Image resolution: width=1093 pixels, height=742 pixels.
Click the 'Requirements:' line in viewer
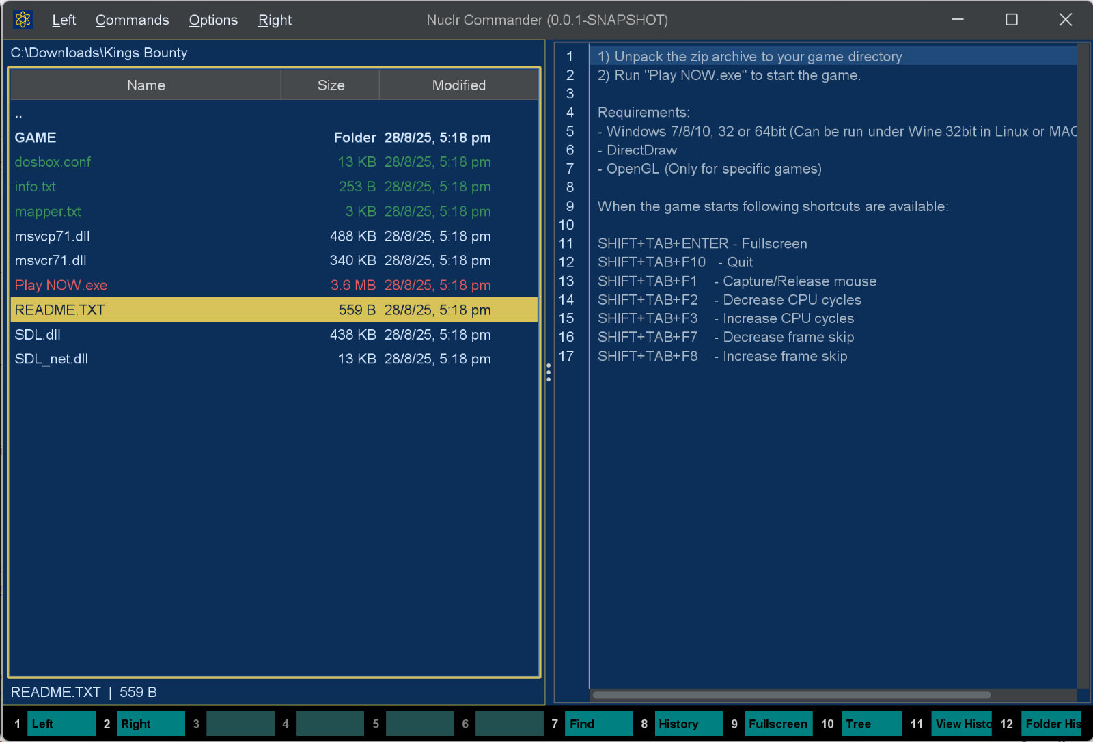(x=644, y=112)
